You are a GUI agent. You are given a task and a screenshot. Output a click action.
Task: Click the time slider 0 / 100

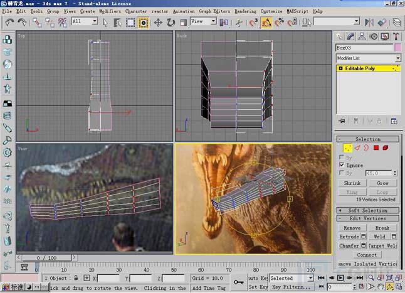coord(46,258)
